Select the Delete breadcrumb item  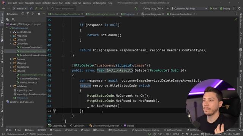point(129,126)
